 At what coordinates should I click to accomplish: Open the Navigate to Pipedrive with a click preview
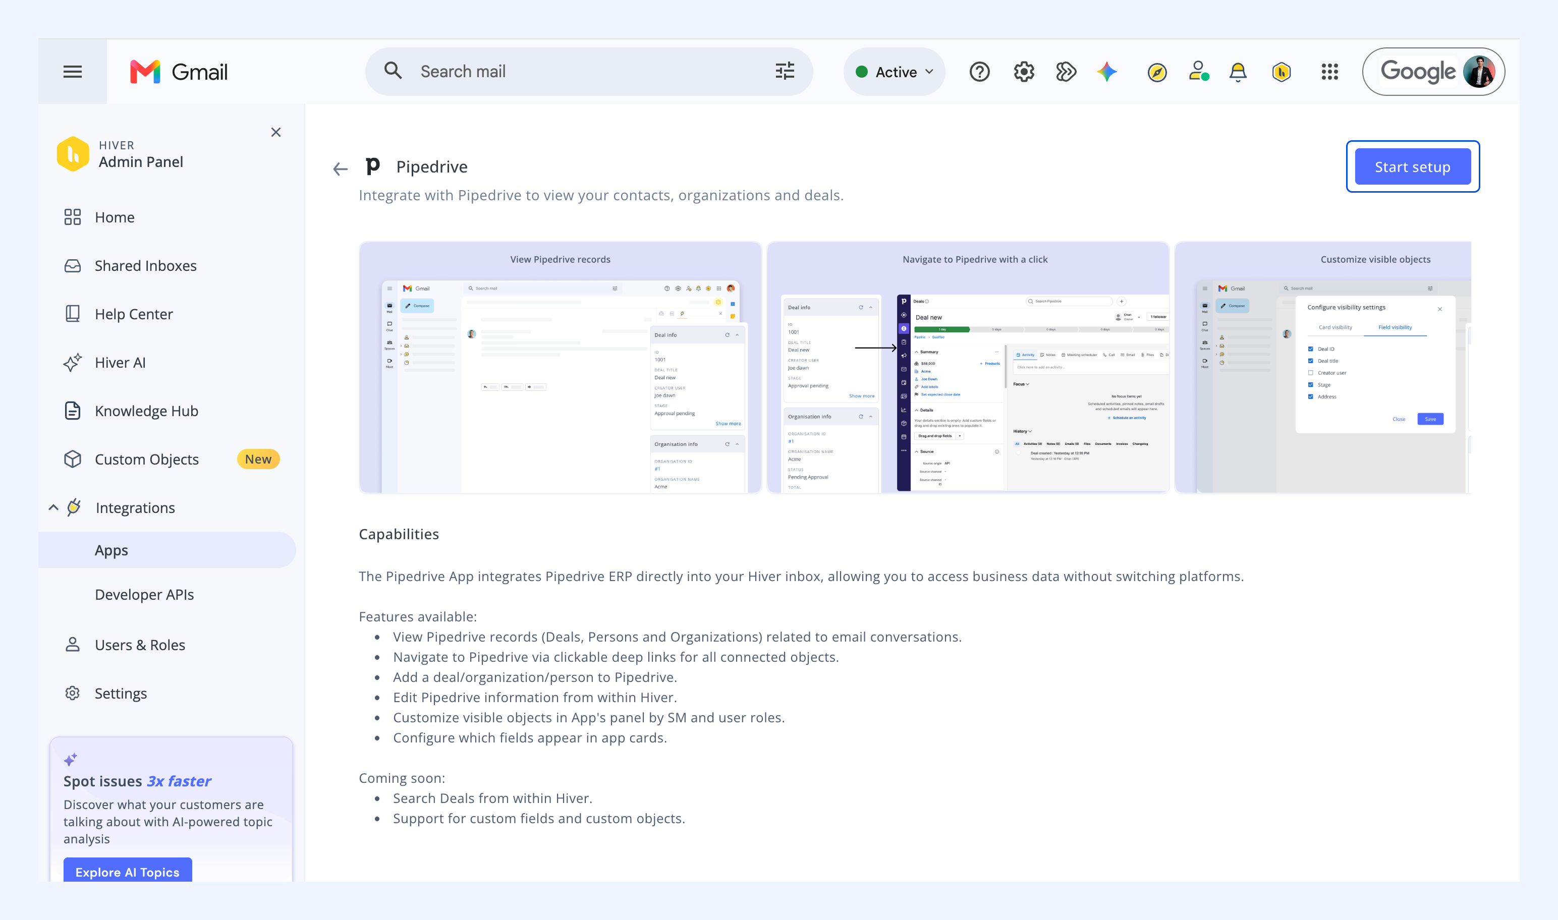pos(968,368)
